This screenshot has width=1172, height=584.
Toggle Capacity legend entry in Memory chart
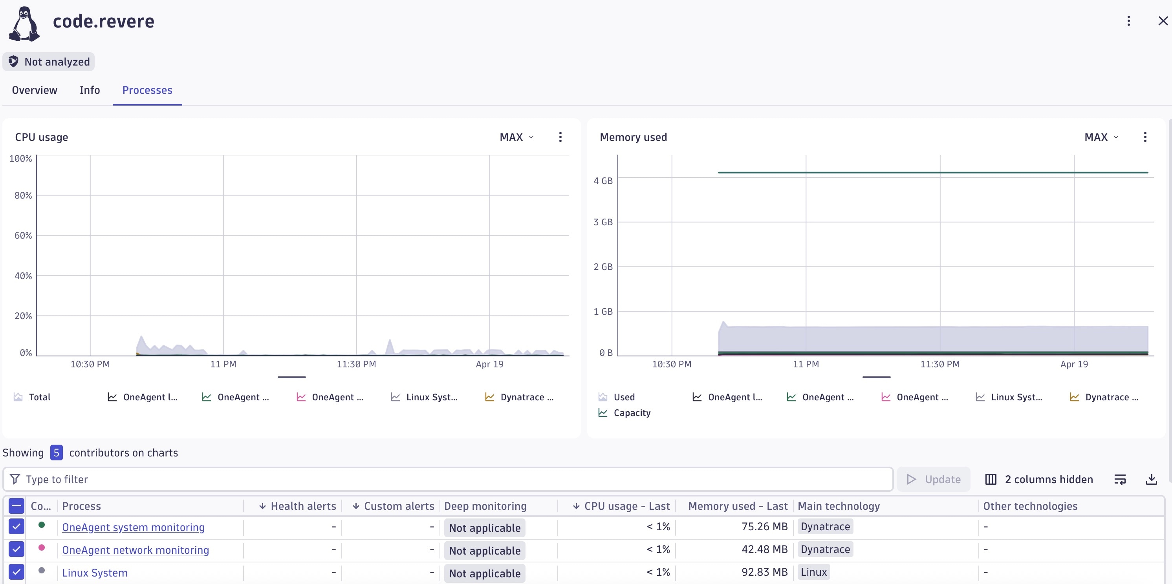[x=632, y=412]
